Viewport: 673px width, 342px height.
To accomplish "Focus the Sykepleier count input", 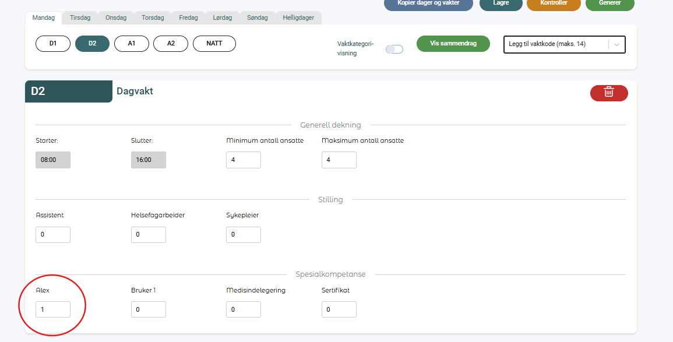I will point(243,235).
